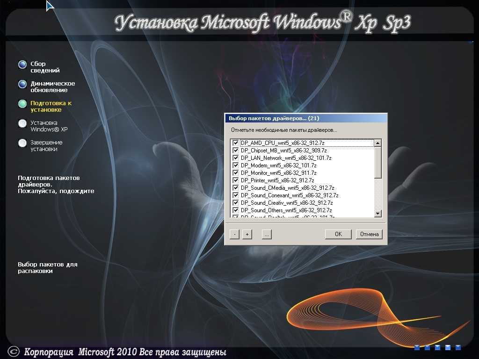
Task: Disable DP_Printer_wnt5_x86-32_912.7z checkbox
Action: coord(236,180)
